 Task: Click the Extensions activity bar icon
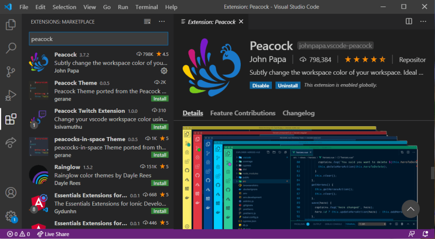[10, 119]
